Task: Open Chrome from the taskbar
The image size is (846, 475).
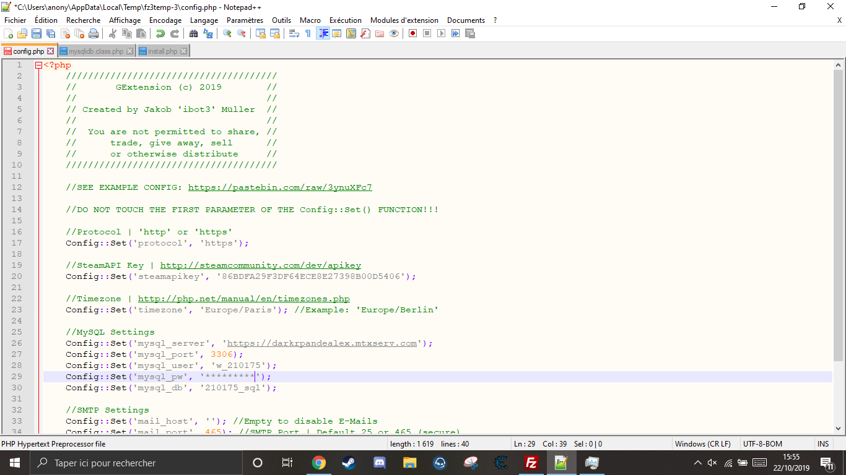Action: coord(318,463)
